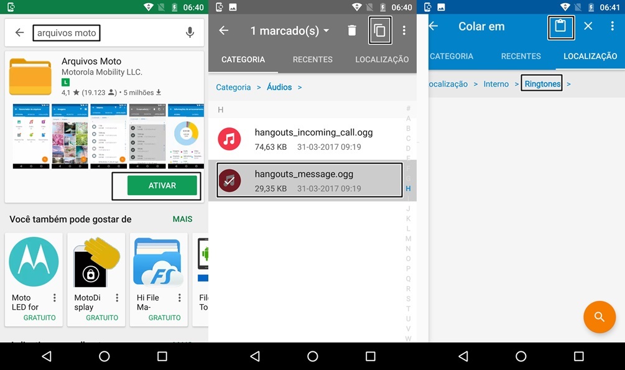The height and width of the screenshot is (370, 625).
Task: Cancel paste with the X icon
Action: (x=588, y=26)
